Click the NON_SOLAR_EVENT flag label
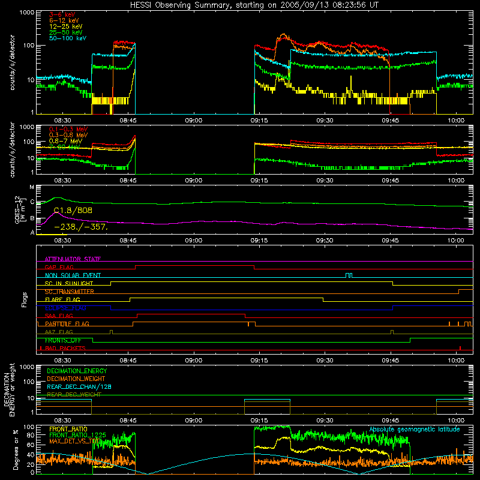This screenshot has width=480, height=480. tap(73, 275)
